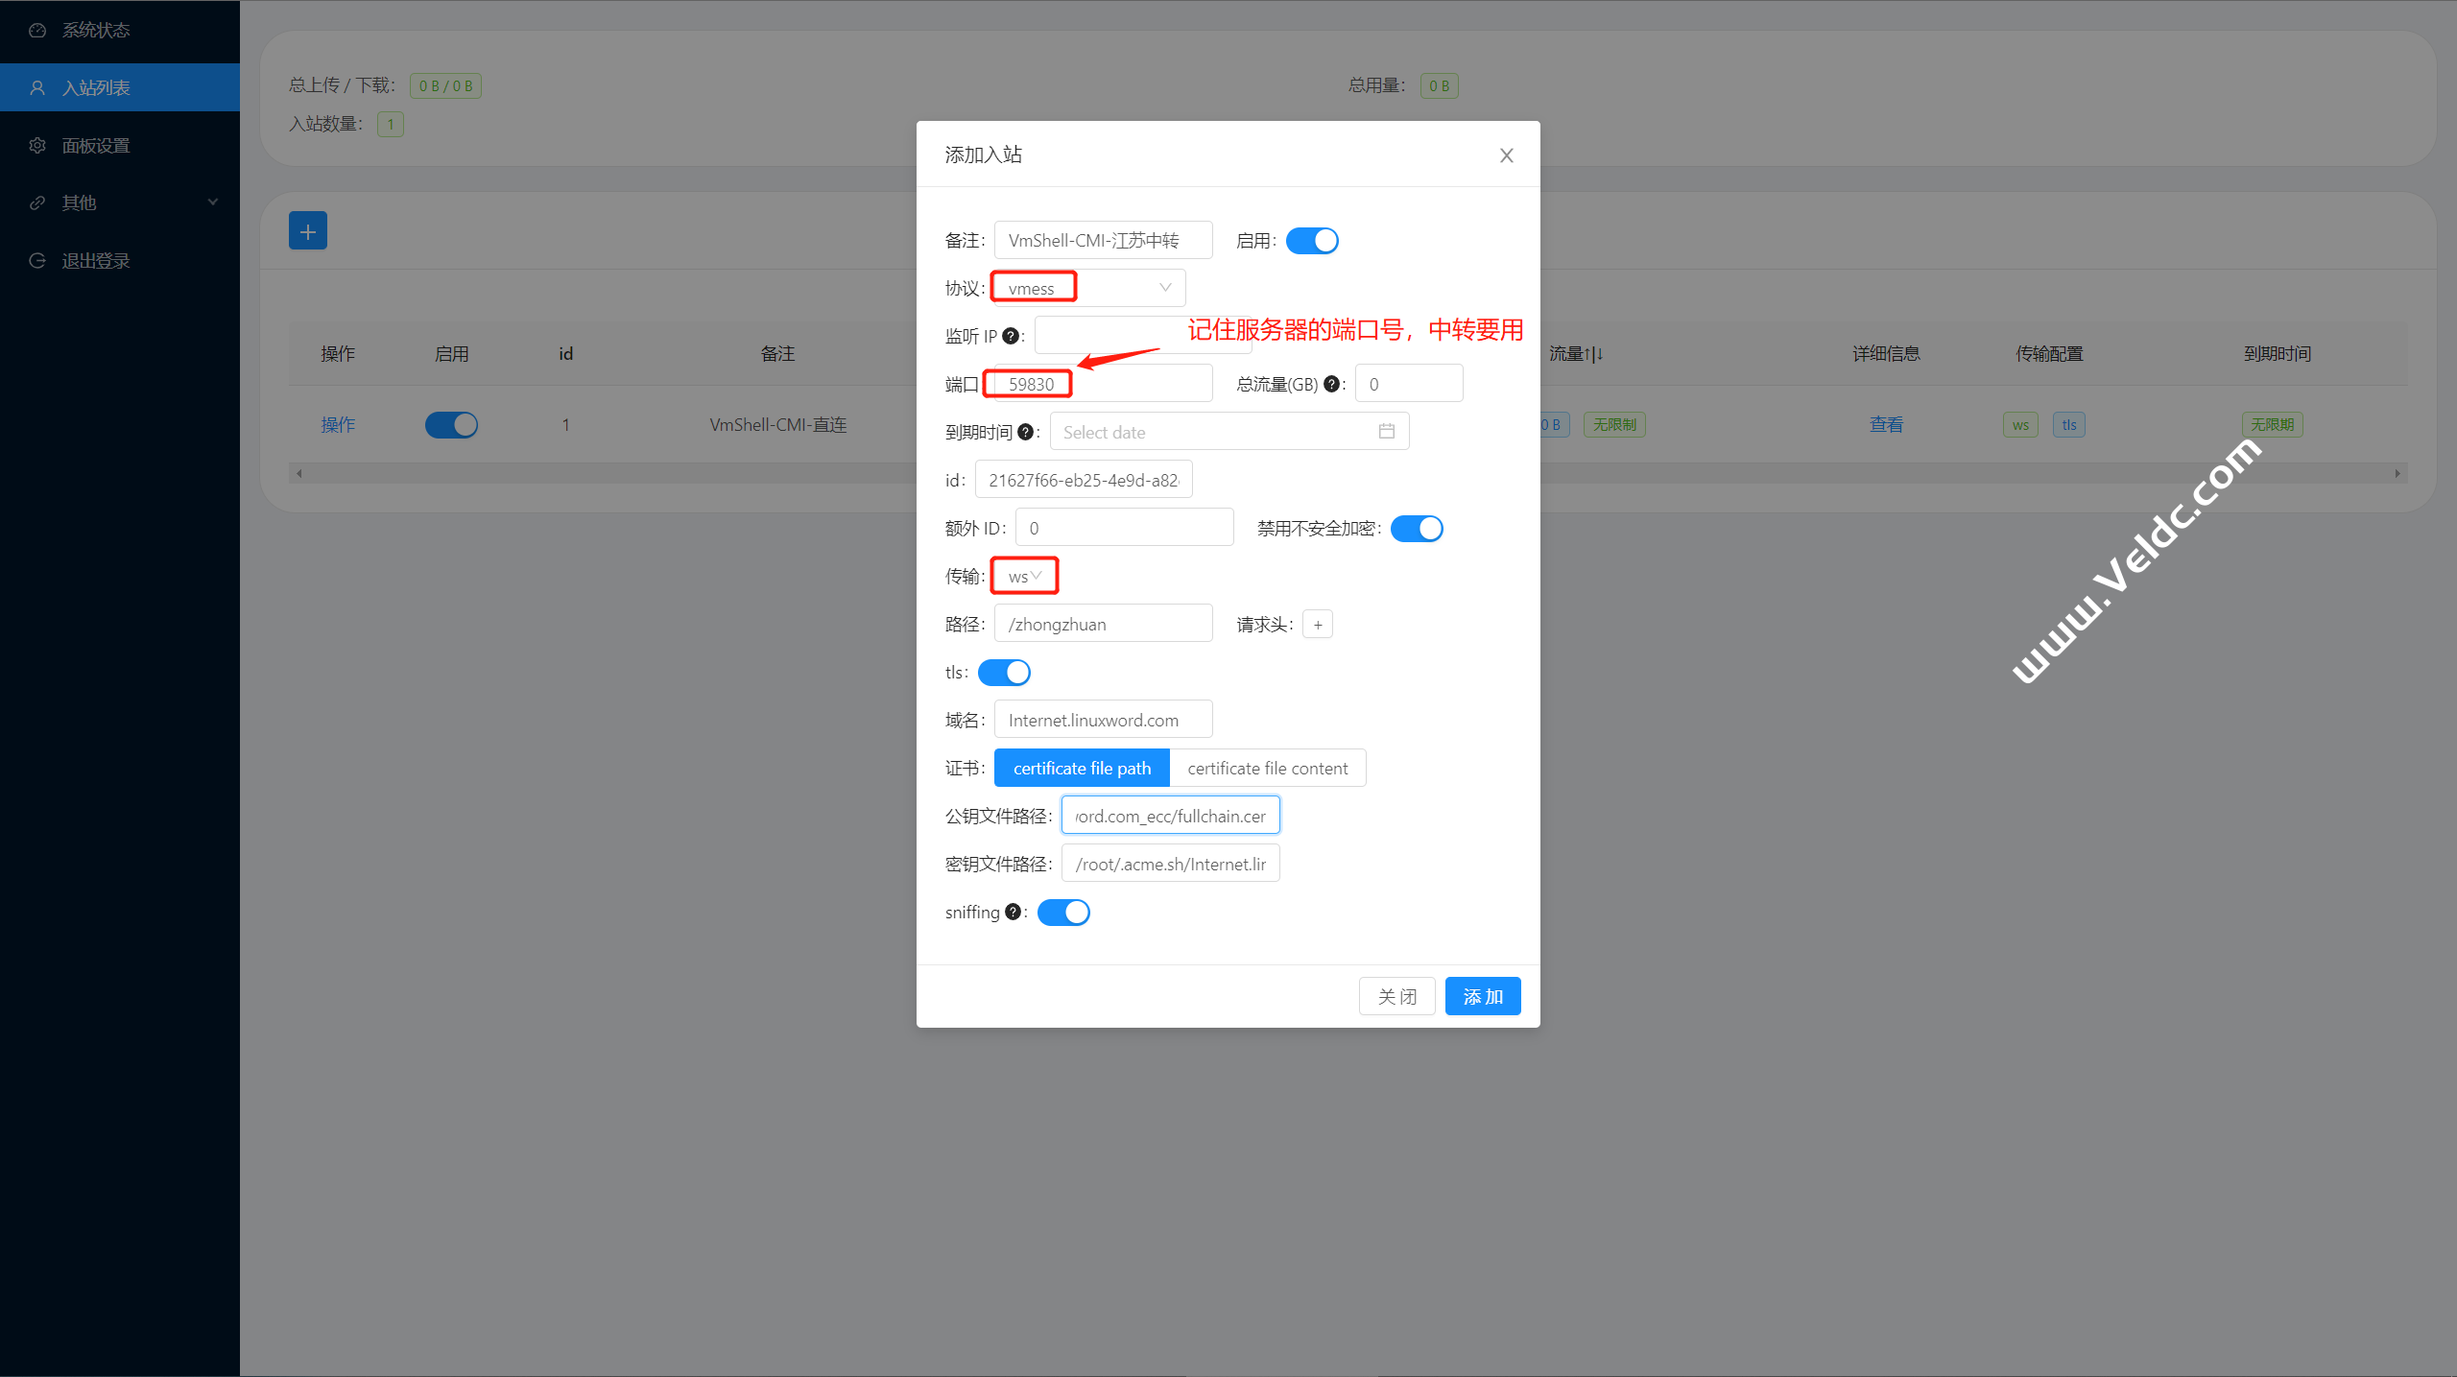Click the close X icon of dialog
Screen dimensions: 2457x1377
pos(1506,155)
